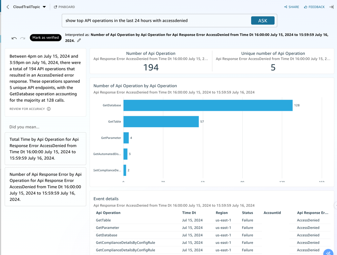This screenshot has height=255, width=337.
Task: Undo the last interpretation change
Action: [14, 38]
